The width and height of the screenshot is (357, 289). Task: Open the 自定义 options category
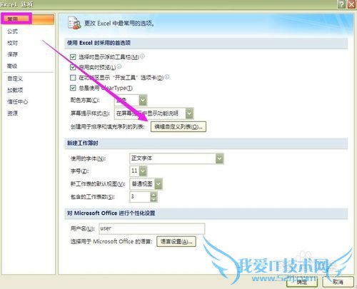tap(15, 78)
